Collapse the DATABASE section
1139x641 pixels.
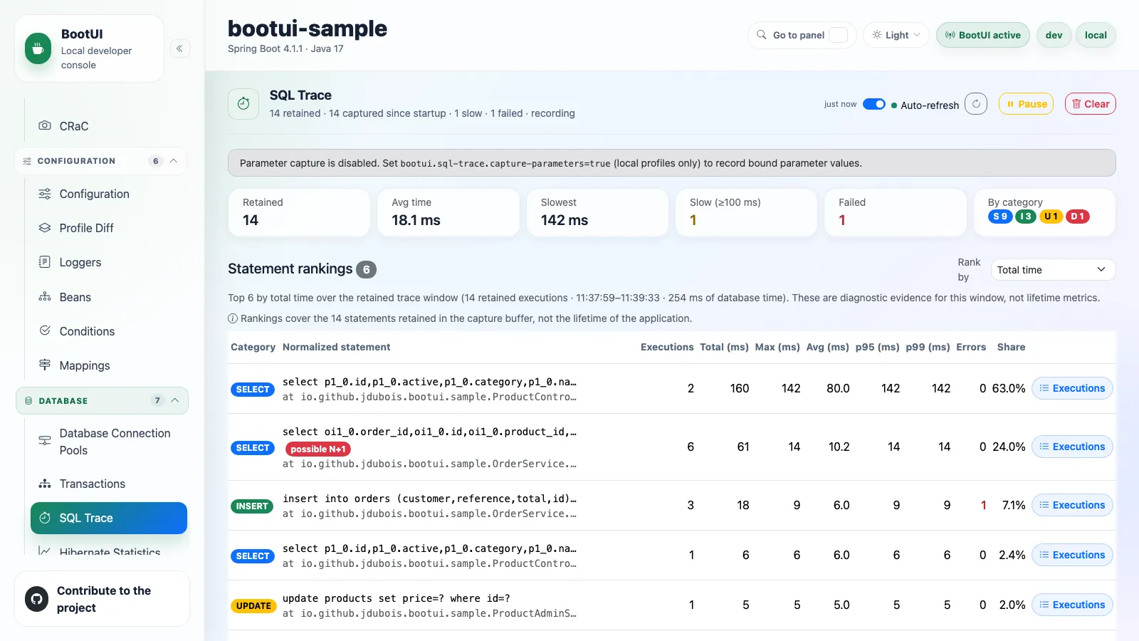(x=102, y=401)
